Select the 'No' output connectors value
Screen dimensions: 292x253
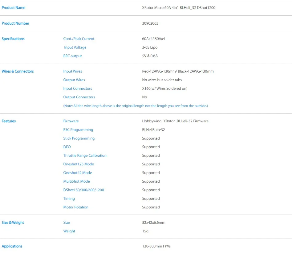click(x=144, y=97)
